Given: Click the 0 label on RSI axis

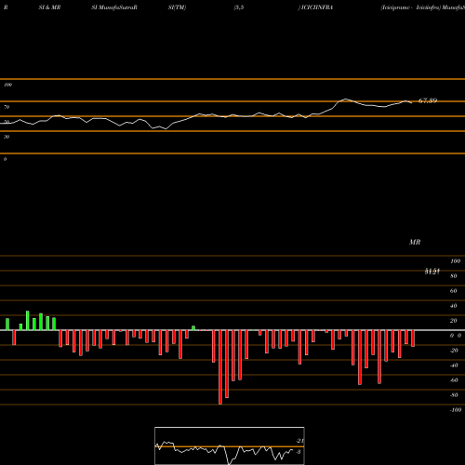Looking at the screenshot, I should coord(5,159).
